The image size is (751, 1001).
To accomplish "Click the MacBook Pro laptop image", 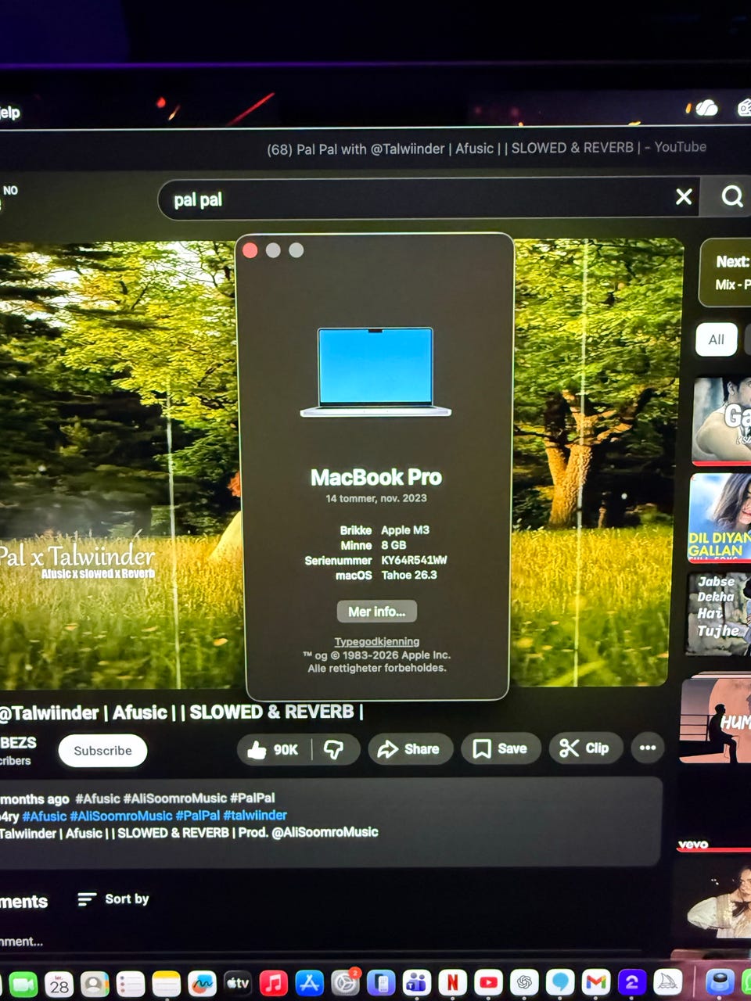I will point(375,372).
